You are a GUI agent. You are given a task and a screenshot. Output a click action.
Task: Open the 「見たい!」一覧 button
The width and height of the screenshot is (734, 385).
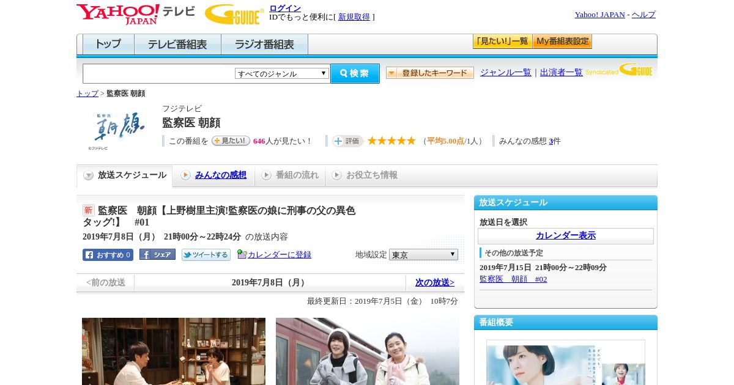(x=502, y=42)
